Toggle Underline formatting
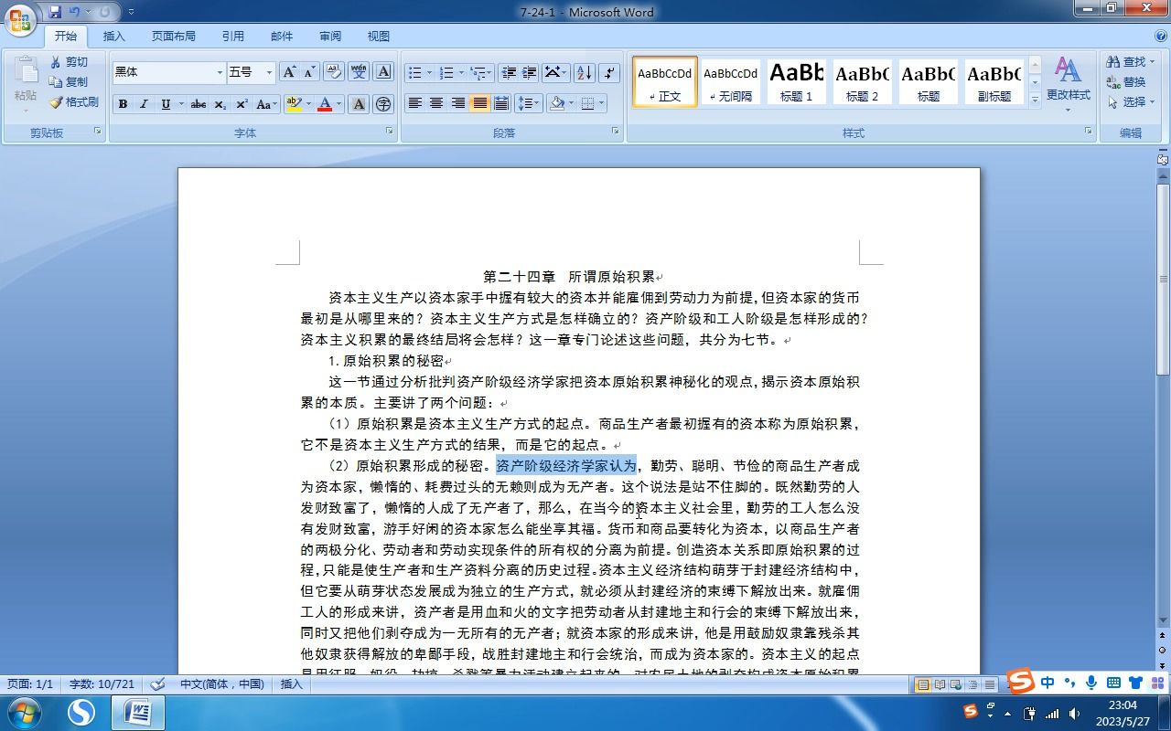Screen dimensions: 1171x731 [x=166, y=104]
